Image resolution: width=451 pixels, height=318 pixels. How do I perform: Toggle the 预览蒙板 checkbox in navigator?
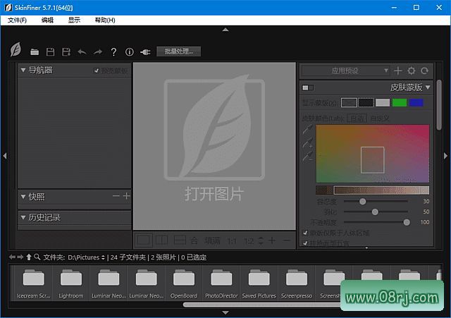pyautogui.click(x=97, y=71)
